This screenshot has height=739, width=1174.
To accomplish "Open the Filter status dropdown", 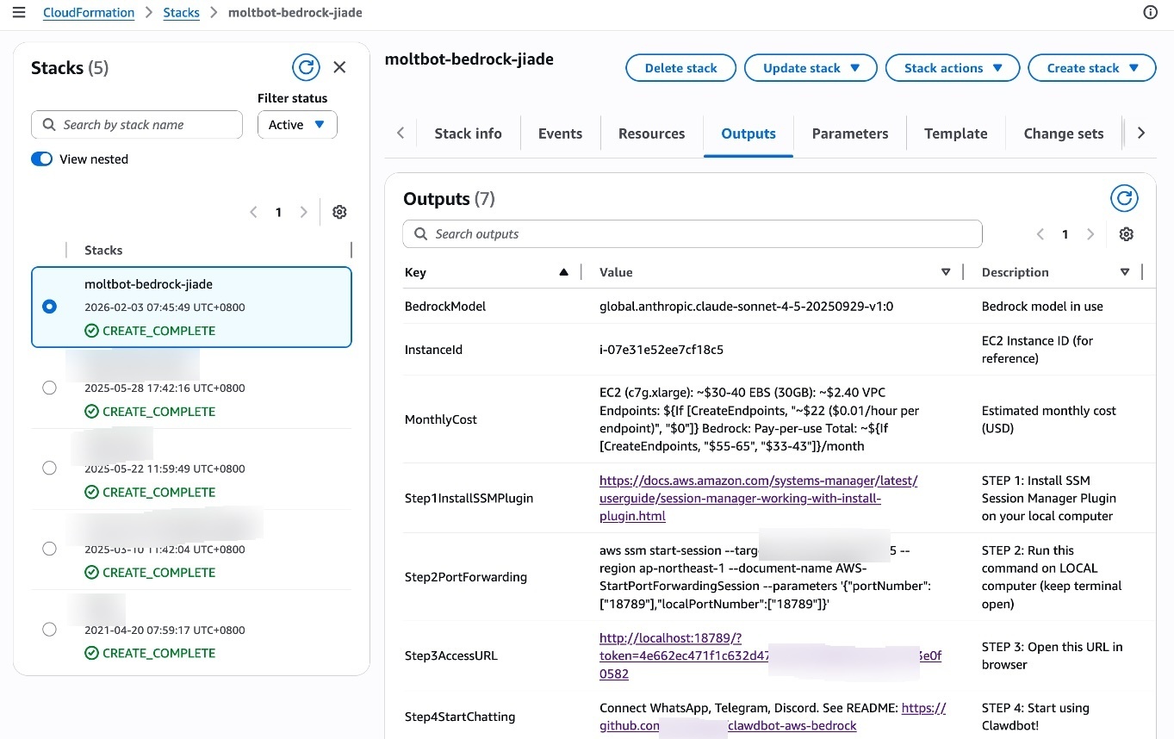I will click(x=297, y=125).
